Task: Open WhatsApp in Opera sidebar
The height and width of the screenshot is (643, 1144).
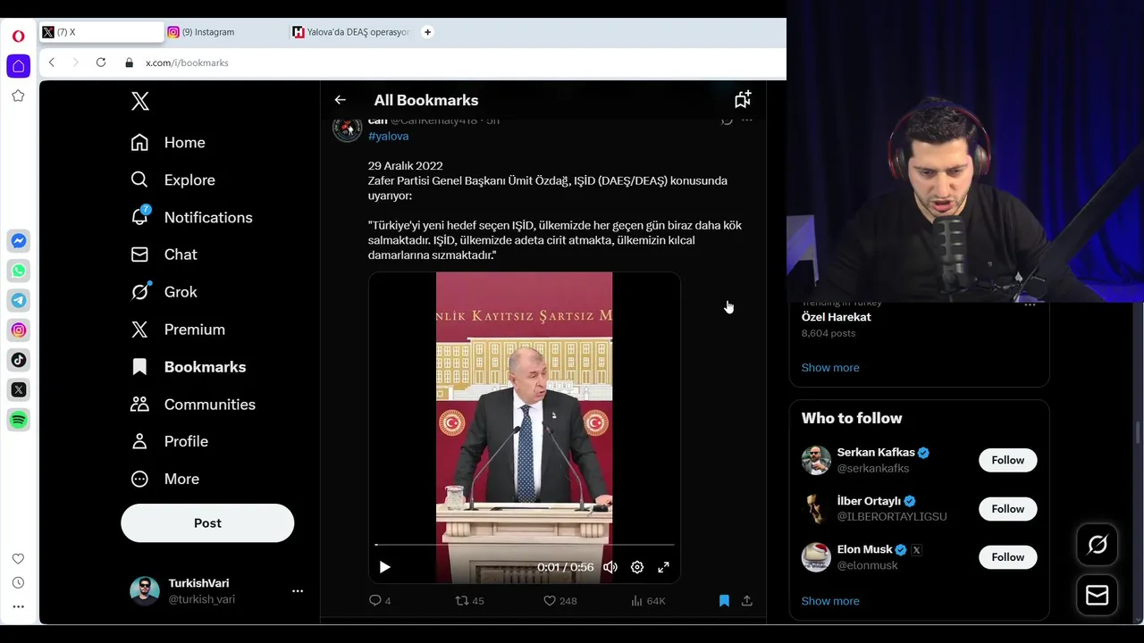Action: [18, 271]
